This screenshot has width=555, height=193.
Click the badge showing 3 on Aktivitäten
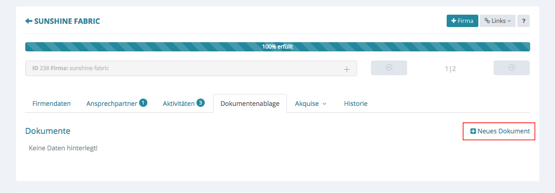pyautogui.click(x=201, y=103)
